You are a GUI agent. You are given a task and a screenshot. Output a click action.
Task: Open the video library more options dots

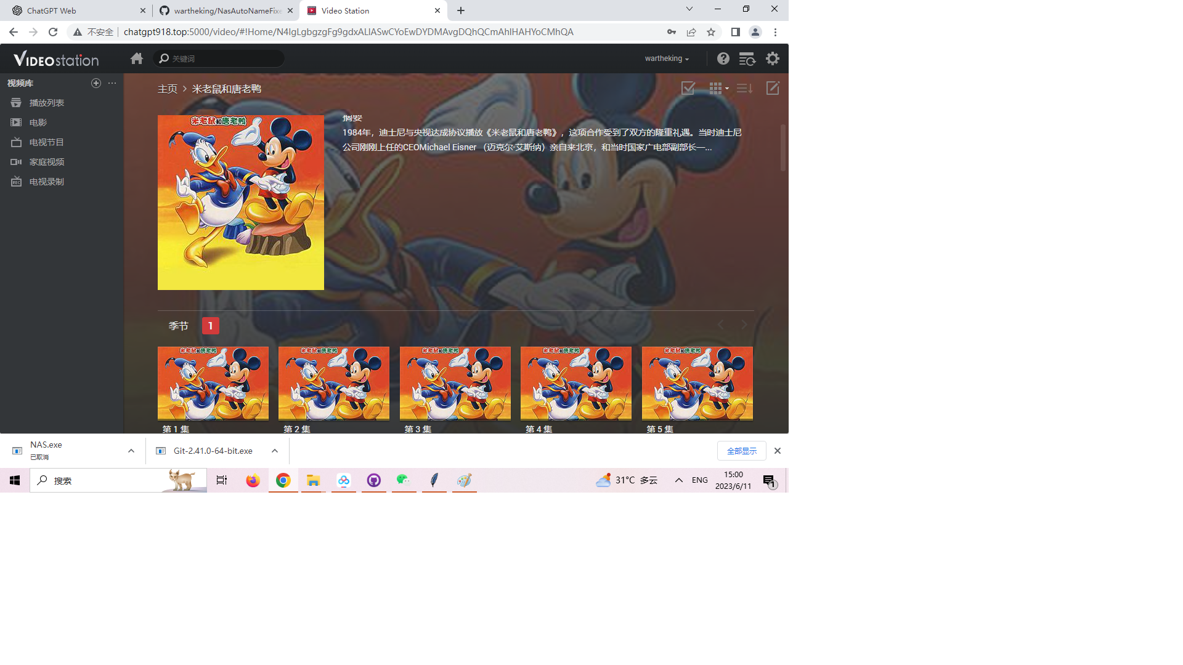coord(112,83)
